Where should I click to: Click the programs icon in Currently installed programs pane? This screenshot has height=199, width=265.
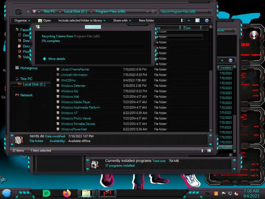click(95, 164)
